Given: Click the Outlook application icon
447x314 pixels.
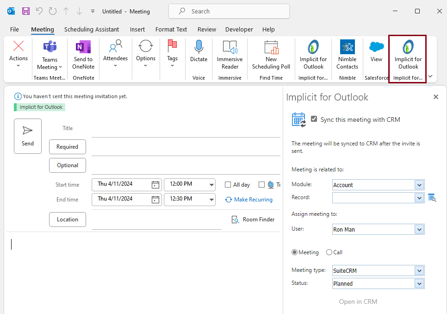Looking at the screenshot, I should click(11, 12).
